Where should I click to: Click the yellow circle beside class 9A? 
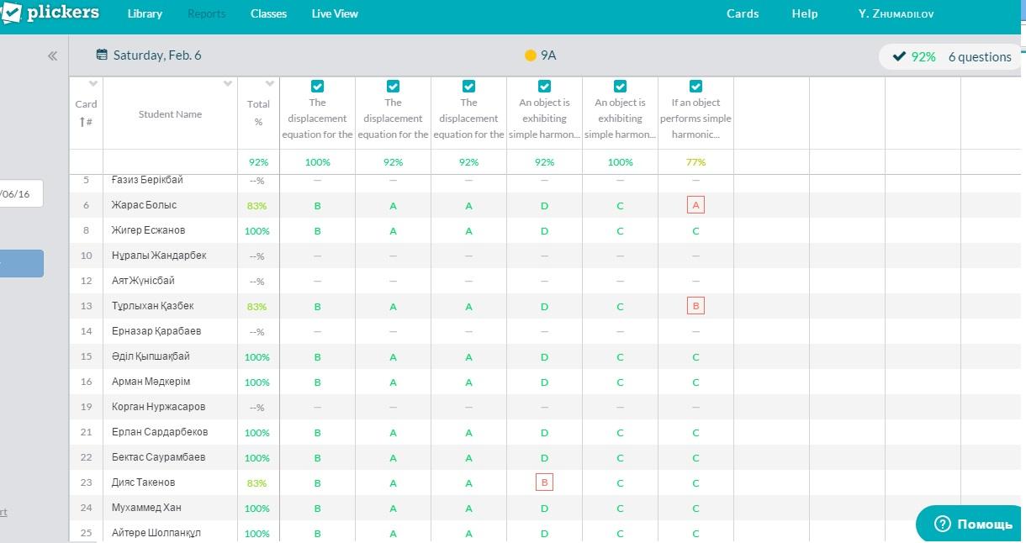531,55
